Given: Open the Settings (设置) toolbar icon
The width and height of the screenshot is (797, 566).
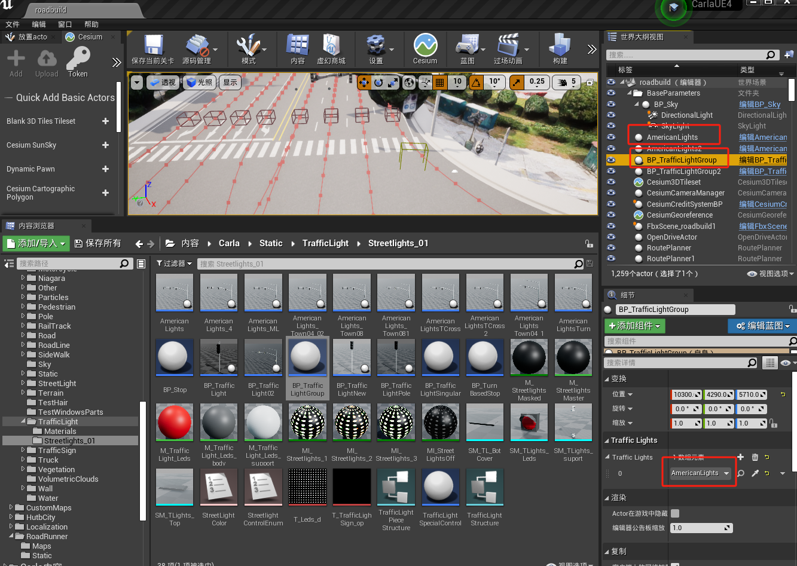Looking at the screenshot, I should 375,47.
